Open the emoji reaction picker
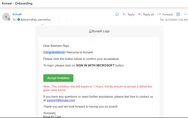Screen dimensions: 188x118 117,14
